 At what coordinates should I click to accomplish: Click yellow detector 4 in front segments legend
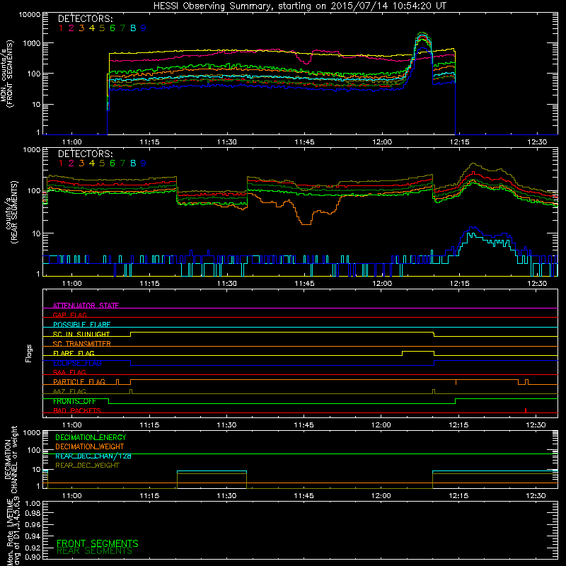click(x=92, y=28)
